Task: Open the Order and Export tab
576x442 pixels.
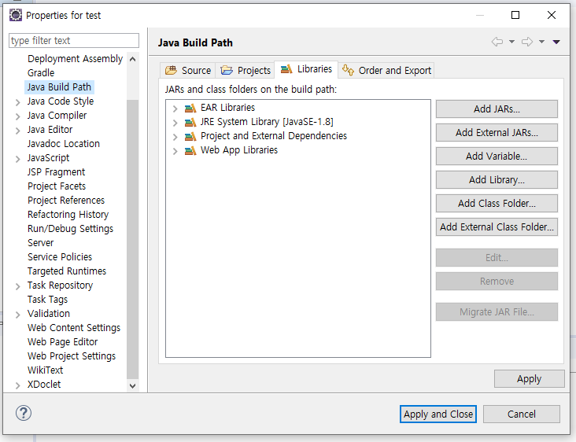Action: (x=386, y=70)
